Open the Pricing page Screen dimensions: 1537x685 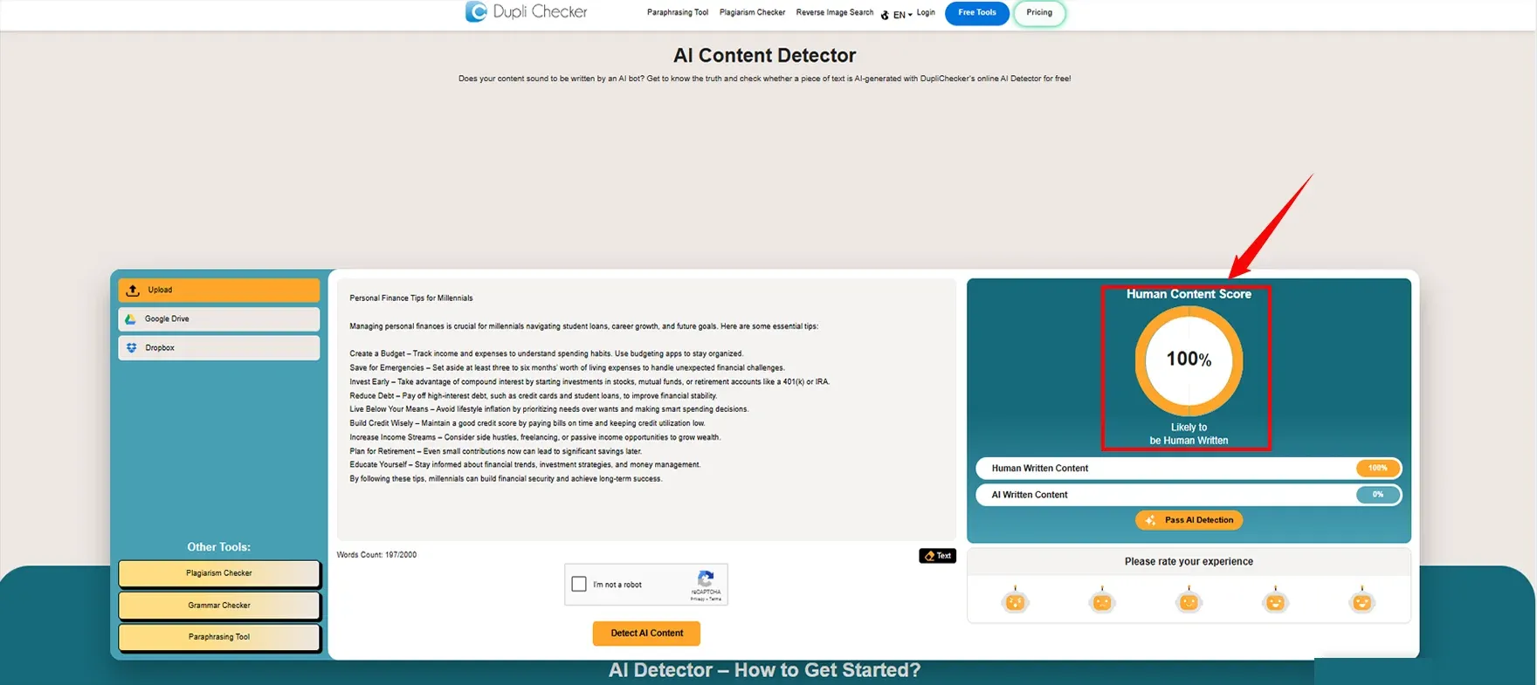[x=1039, y=13]
